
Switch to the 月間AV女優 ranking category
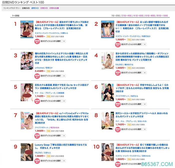(54, 8)
